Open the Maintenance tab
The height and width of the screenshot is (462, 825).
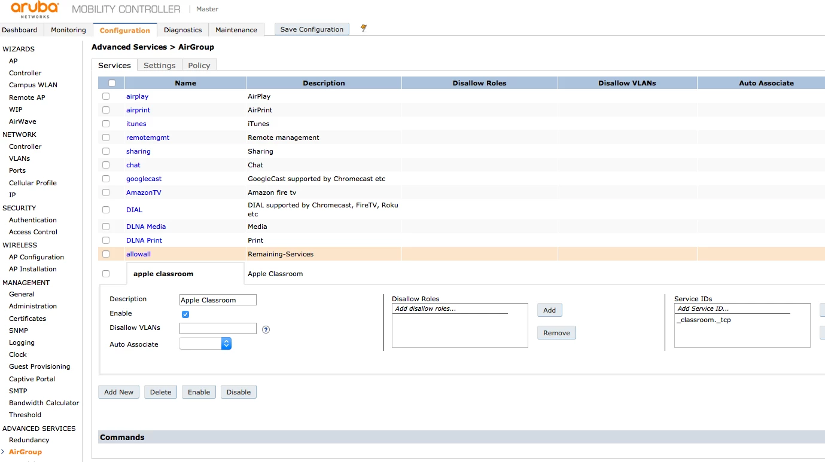236,30
